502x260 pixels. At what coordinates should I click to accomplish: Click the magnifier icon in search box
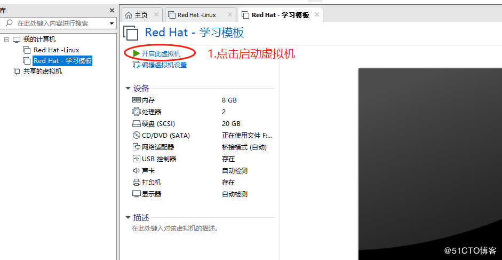[x=10, y=23]
